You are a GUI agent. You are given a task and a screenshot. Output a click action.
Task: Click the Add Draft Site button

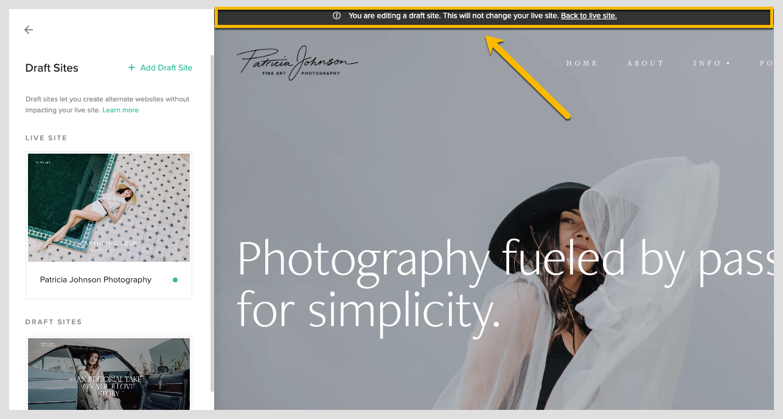pos(160,67)
